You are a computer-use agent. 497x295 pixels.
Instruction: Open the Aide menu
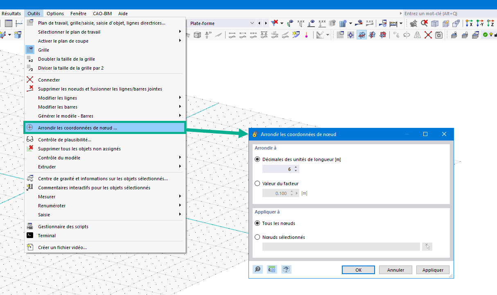(123, 14)
